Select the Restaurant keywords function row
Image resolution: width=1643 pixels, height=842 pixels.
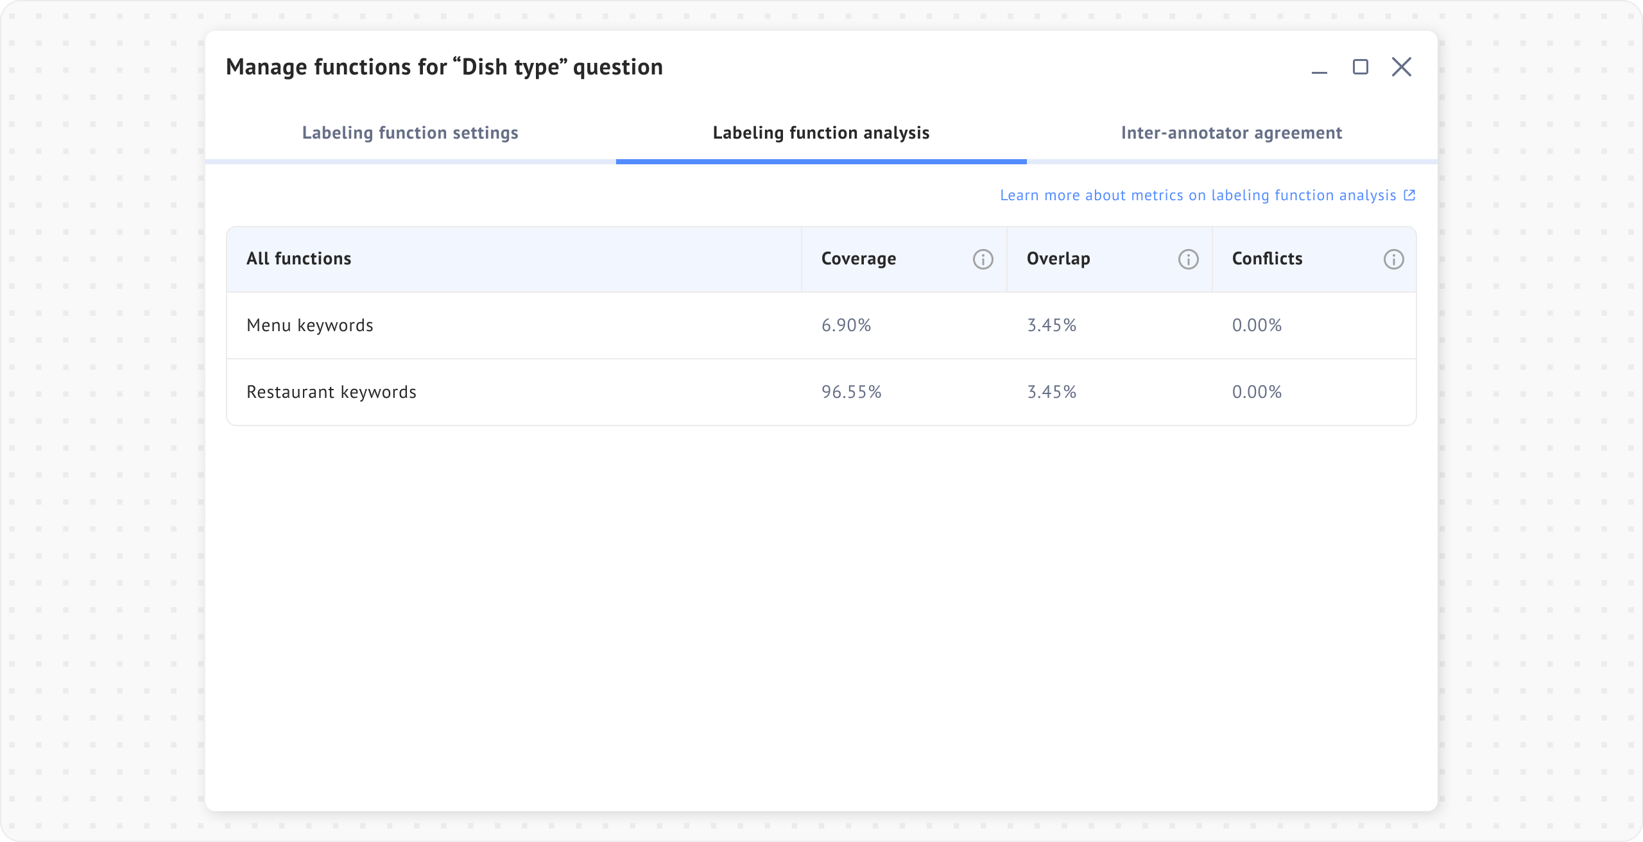(331, 392)
